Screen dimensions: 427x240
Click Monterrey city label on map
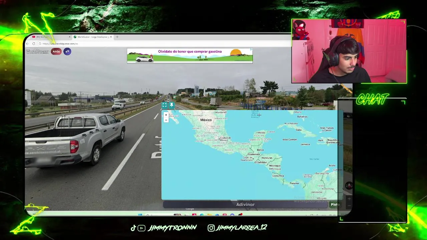pos(221,113)
